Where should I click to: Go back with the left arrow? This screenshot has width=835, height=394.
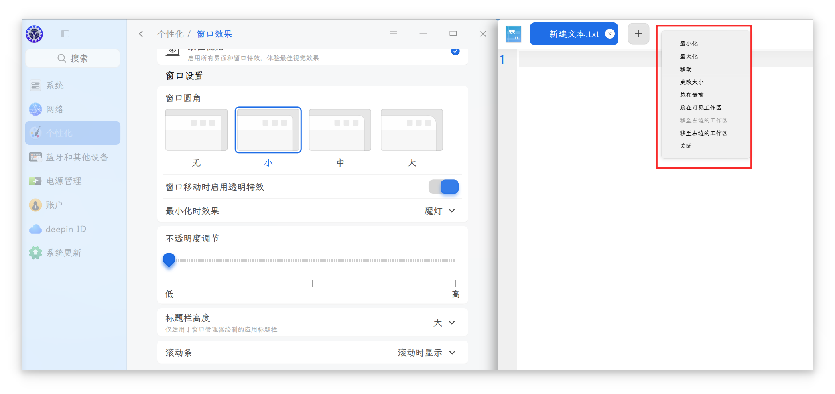[141, 34]
